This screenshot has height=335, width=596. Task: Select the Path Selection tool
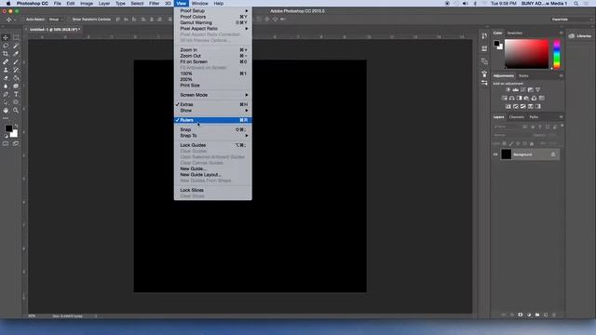pyautogui.click(x=6, y=102)
